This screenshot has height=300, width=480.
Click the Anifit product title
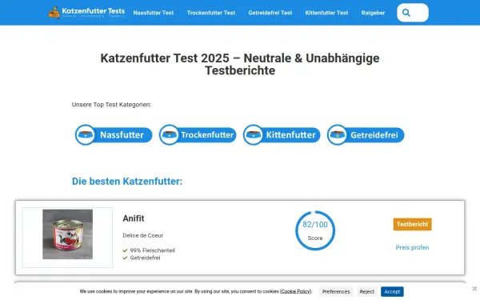[x=134, y=218]
